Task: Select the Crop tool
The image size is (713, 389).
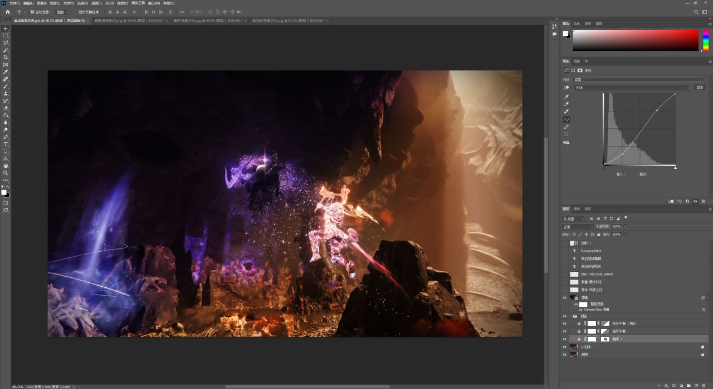Action: point(6,57)
